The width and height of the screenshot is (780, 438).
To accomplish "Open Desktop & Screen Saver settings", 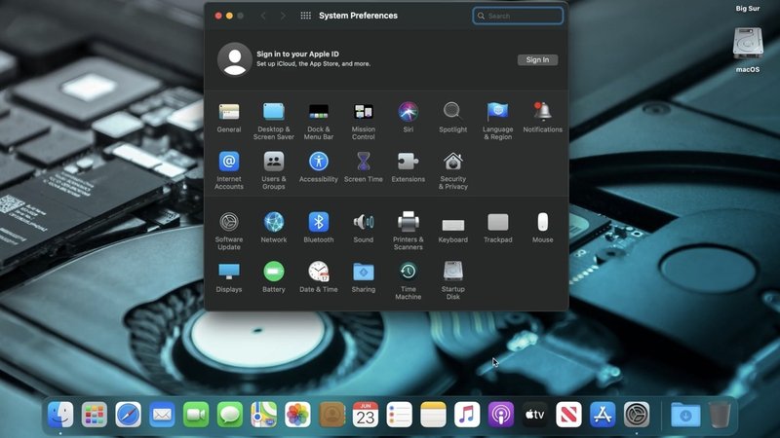I will 274,121.
